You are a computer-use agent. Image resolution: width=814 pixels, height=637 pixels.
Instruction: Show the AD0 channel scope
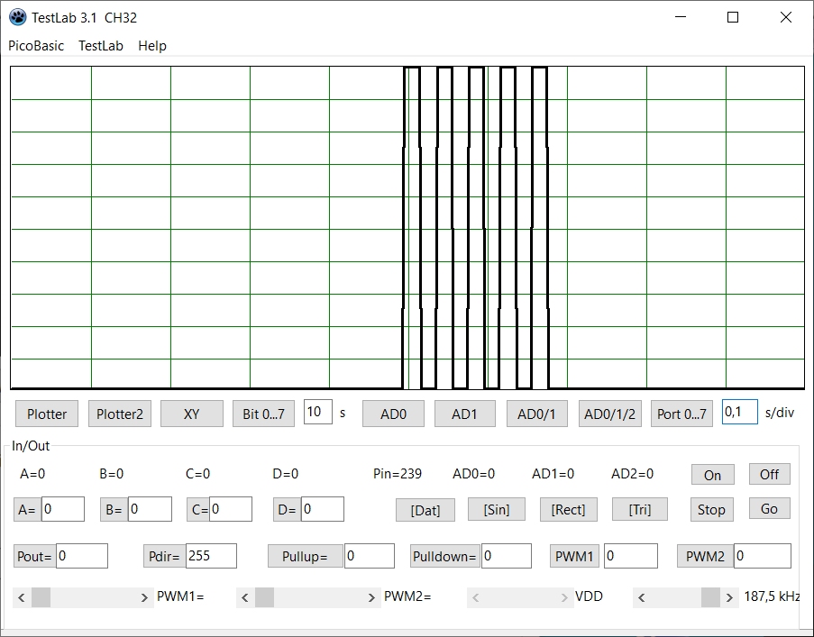(393, 414)
